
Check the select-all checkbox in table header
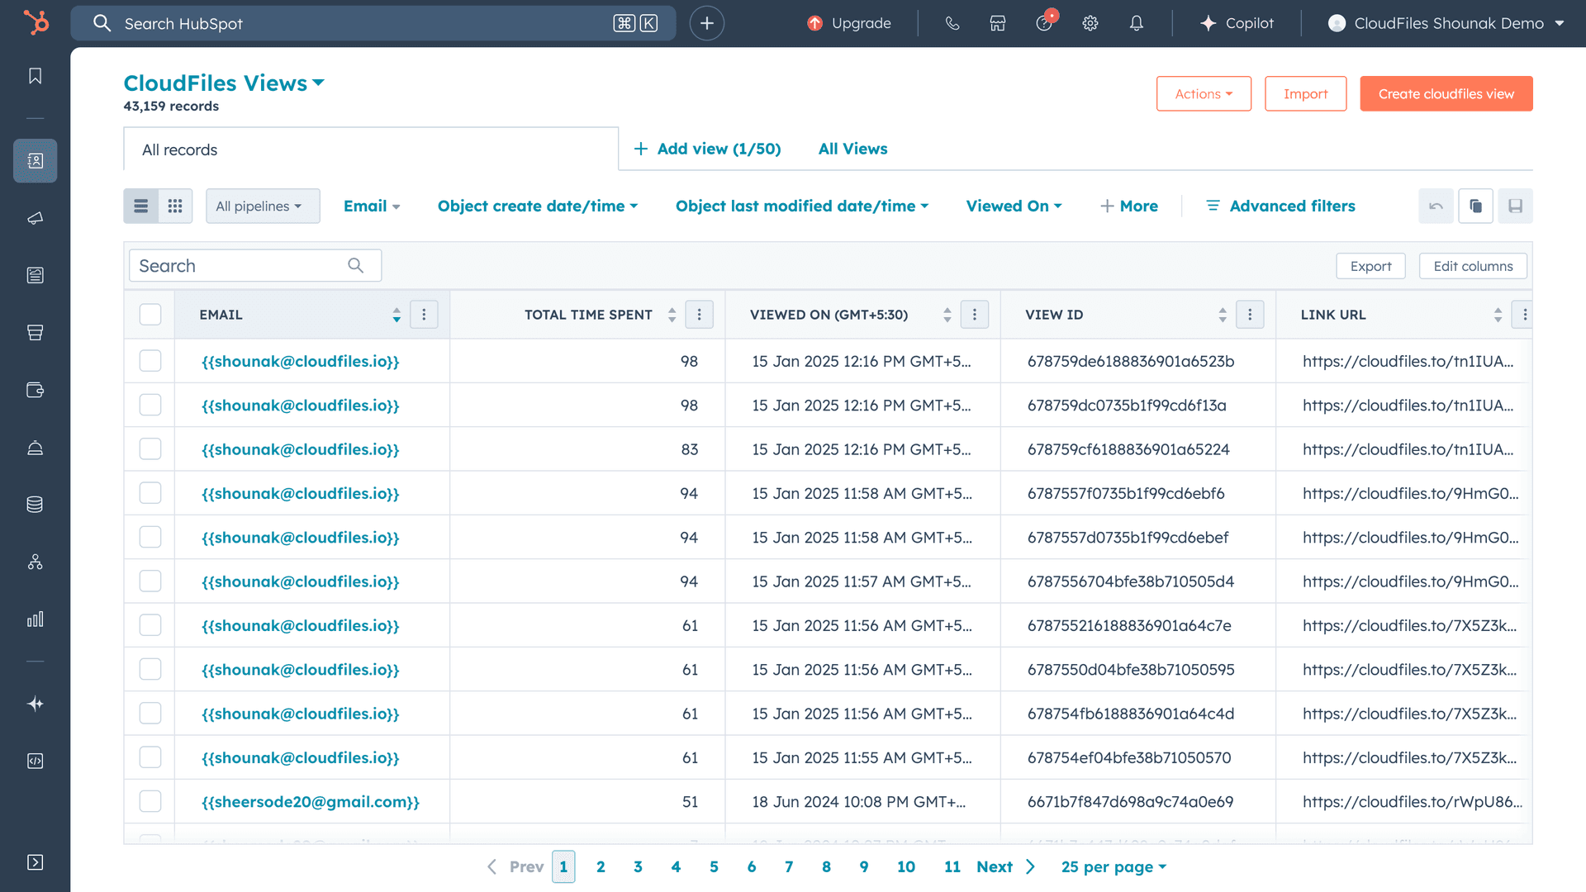pos(150,314)
